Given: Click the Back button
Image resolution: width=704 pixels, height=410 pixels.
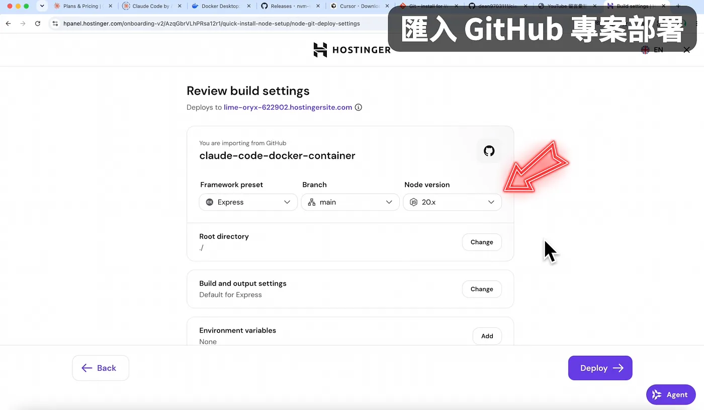Looking at the screenshot, I should (101, 368).
